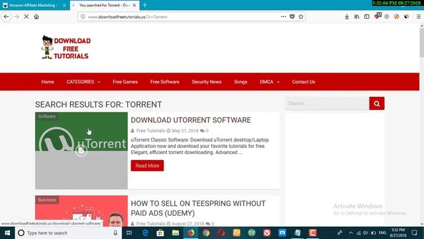
Task: Open May 21, 2018 post date
Action: 185,131
